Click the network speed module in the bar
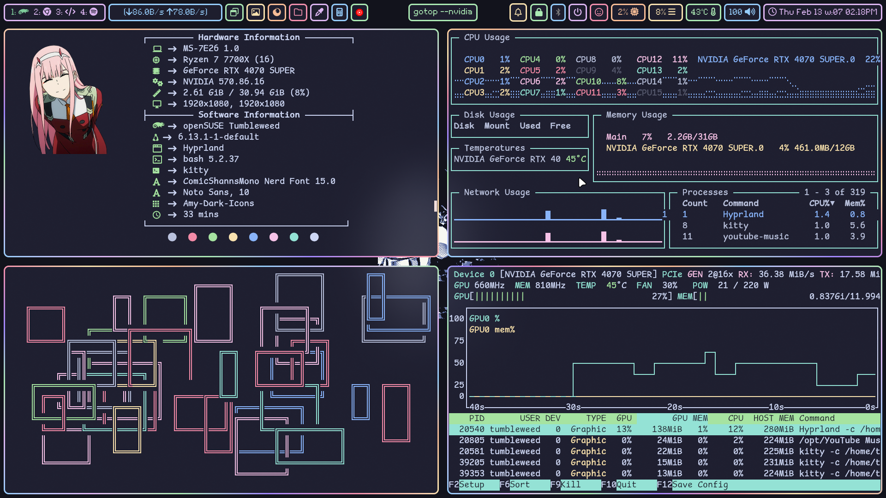This screenshot has width=886, height=498. click(x=165, y=12)
